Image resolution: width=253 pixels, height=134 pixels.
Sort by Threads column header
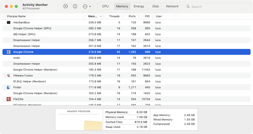tap(114, 16)
